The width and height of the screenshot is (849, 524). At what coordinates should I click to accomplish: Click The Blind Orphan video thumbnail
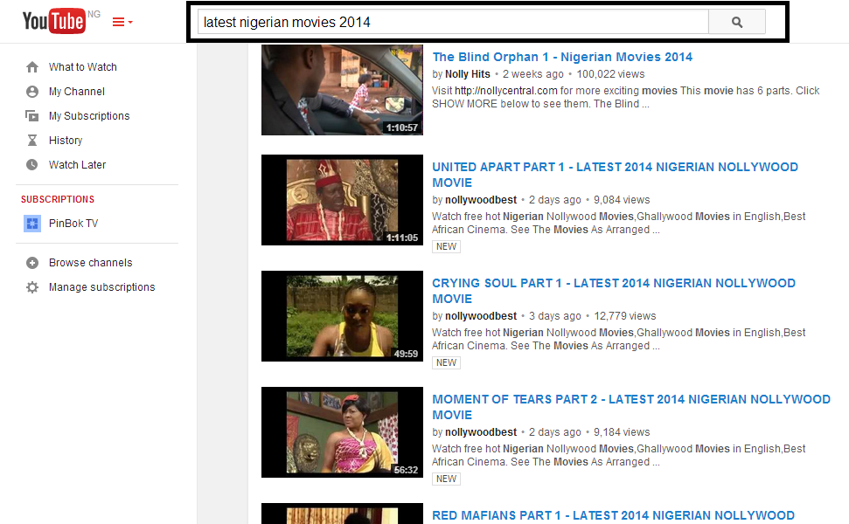pos(342,90)
